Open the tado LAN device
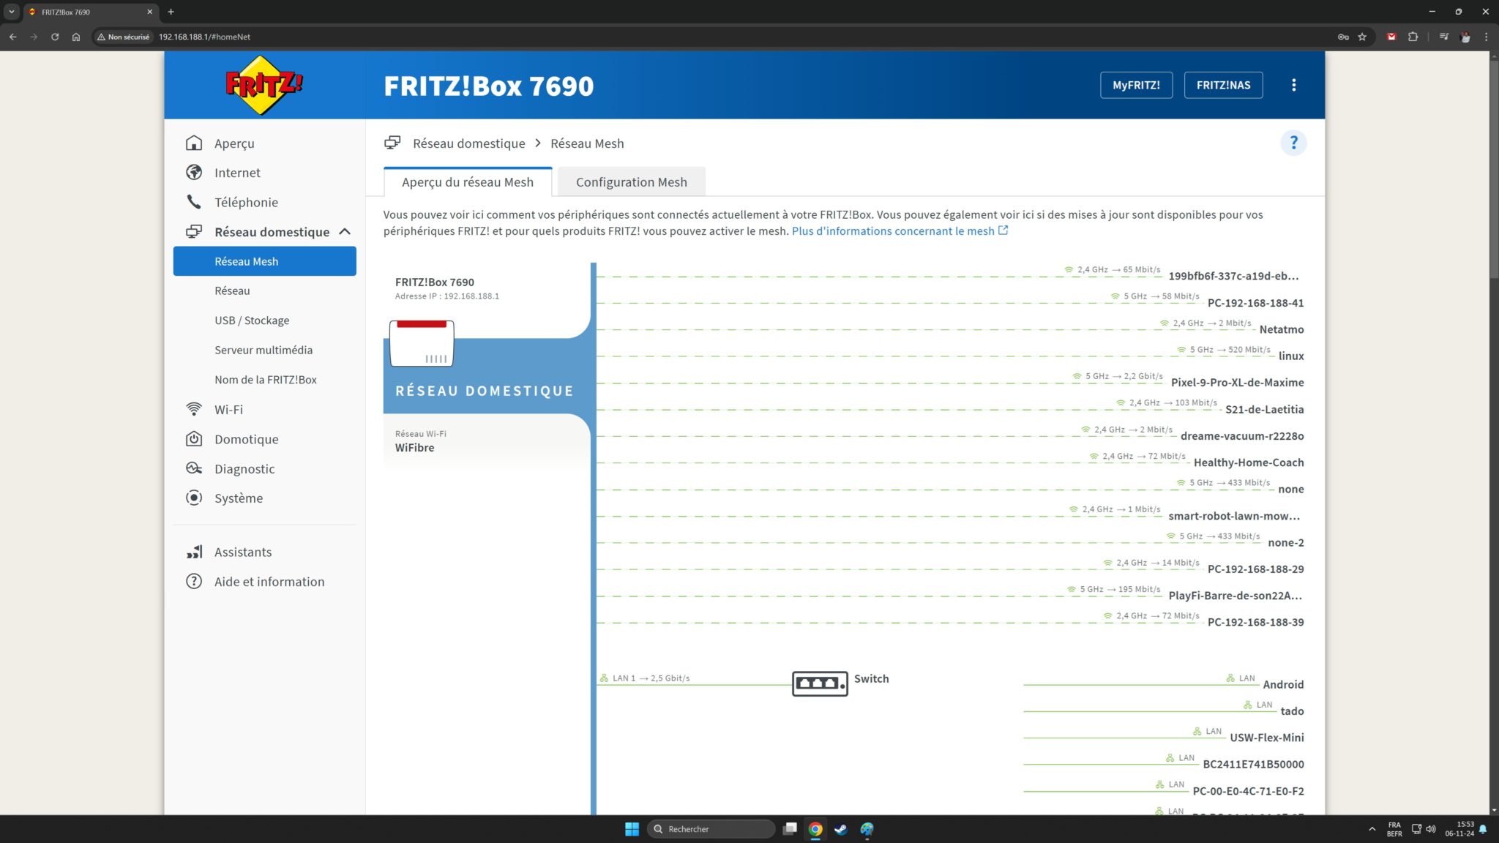Screen dimensions: 1499x843 click(x=1292, y=711)
